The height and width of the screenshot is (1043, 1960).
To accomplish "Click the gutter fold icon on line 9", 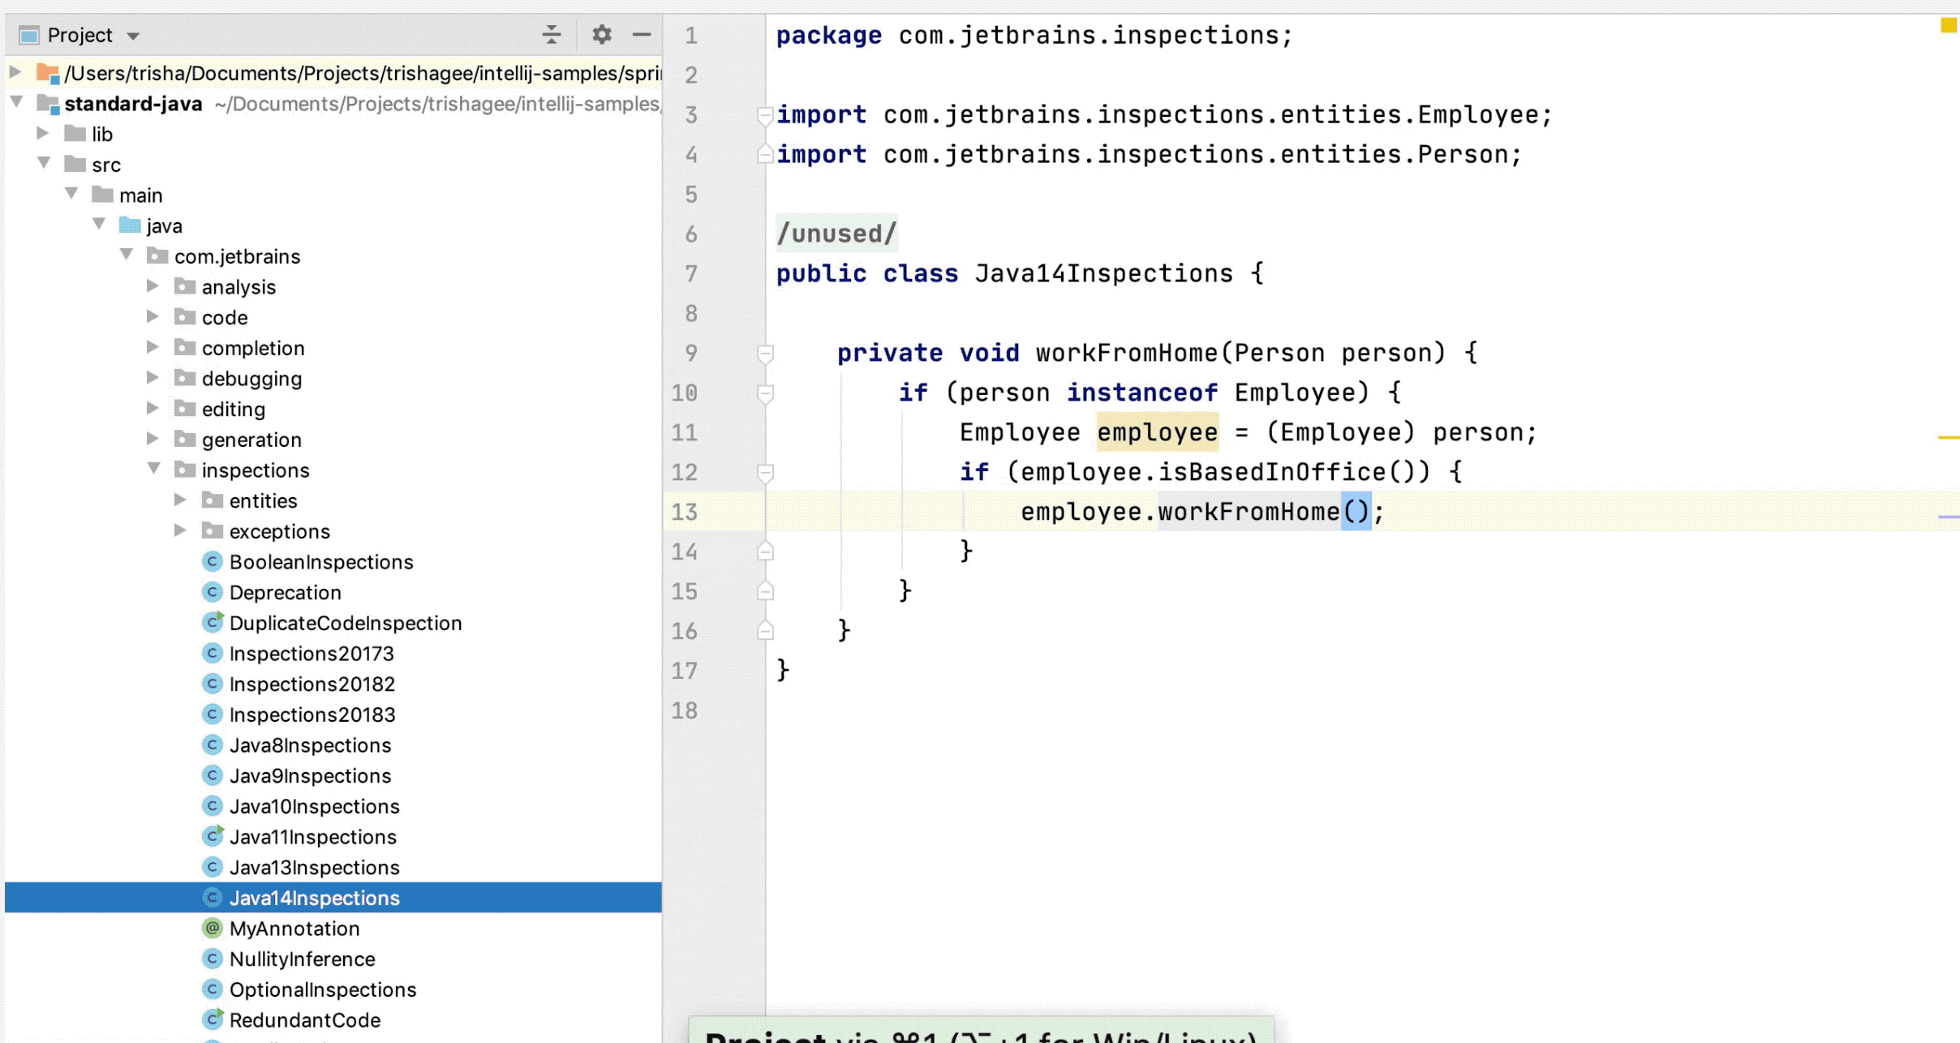I will pyautogui.click(x=765, y=354).
